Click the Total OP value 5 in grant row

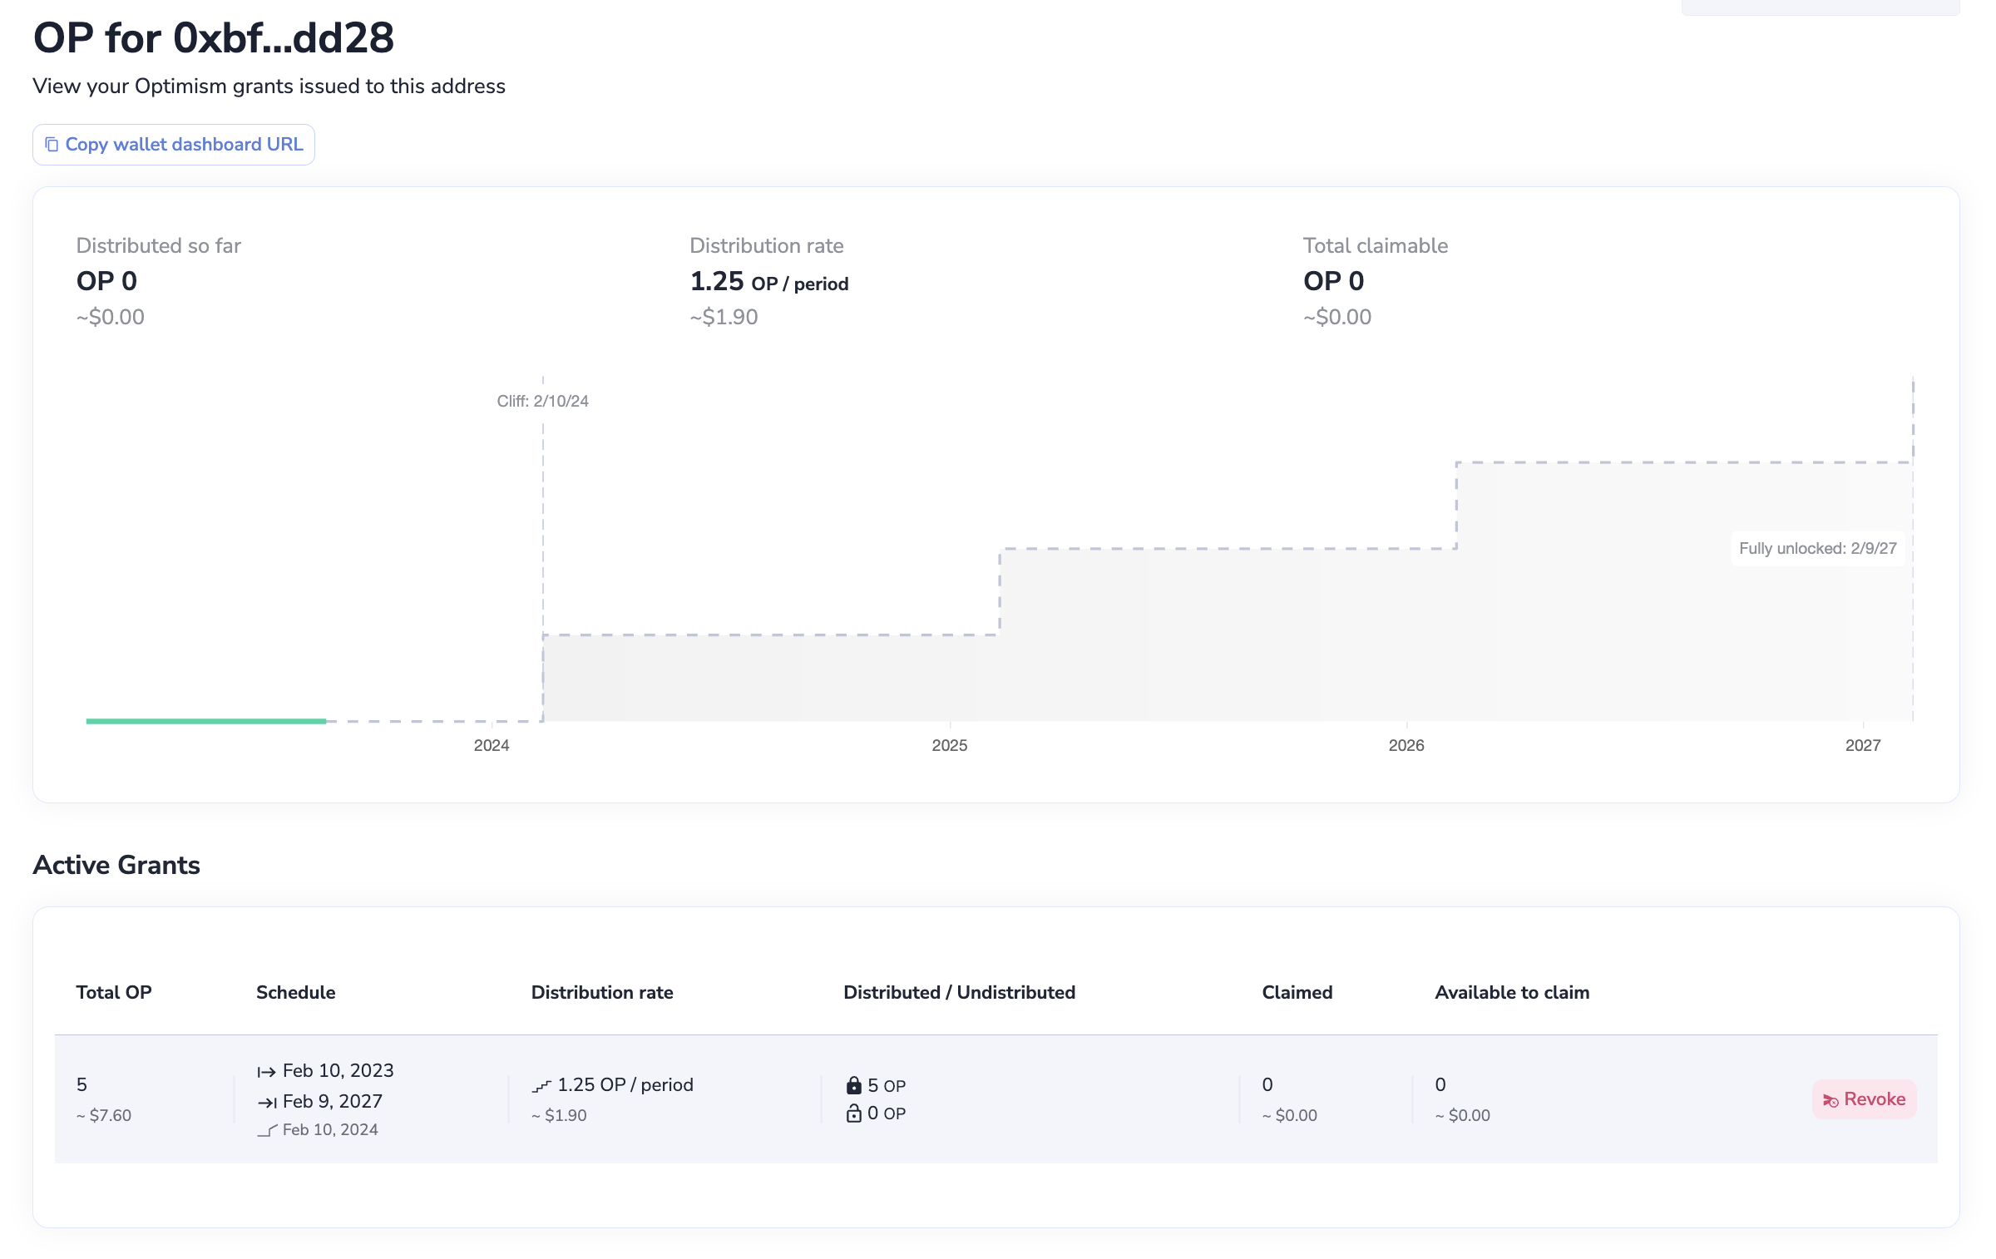(82, 1084)
